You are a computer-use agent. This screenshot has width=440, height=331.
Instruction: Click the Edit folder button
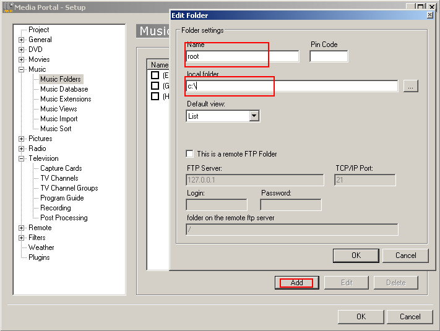pyautogui.click(x=347, y=283)
